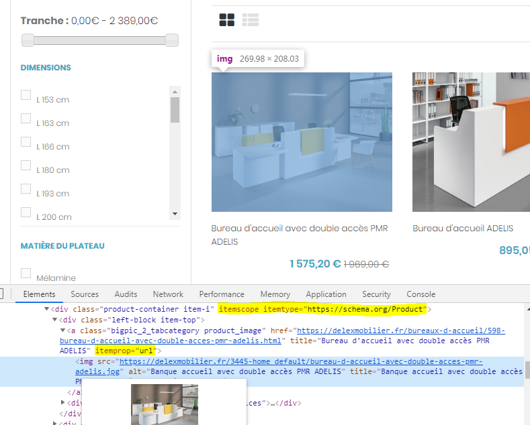
Task: Open the Network tab in DevTools
Action: 168,294
